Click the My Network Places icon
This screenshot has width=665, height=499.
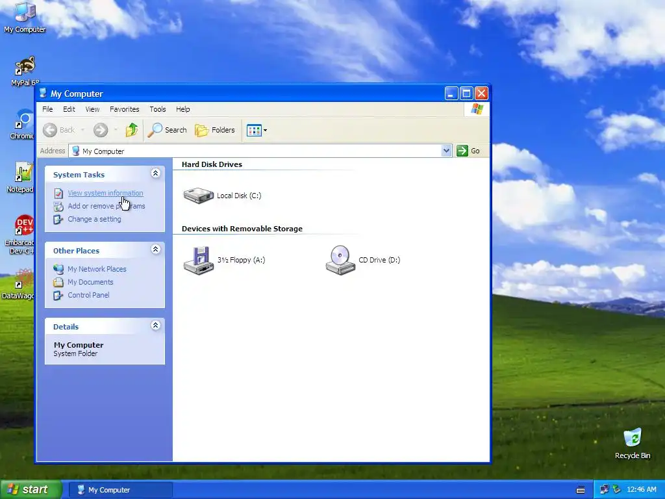pyautogui.click(x=58, y=269)
